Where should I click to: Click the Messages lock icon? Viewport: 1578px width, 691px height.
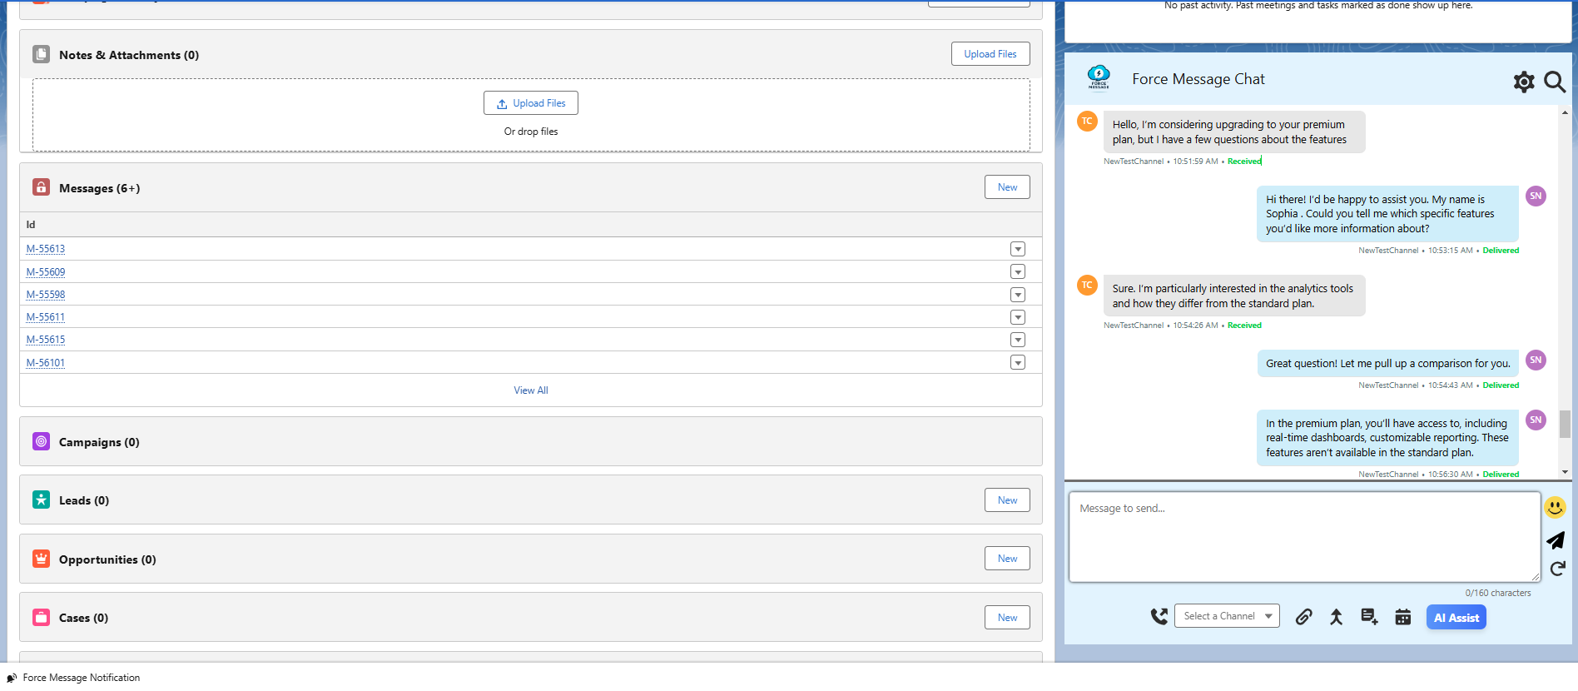[41, 187]
